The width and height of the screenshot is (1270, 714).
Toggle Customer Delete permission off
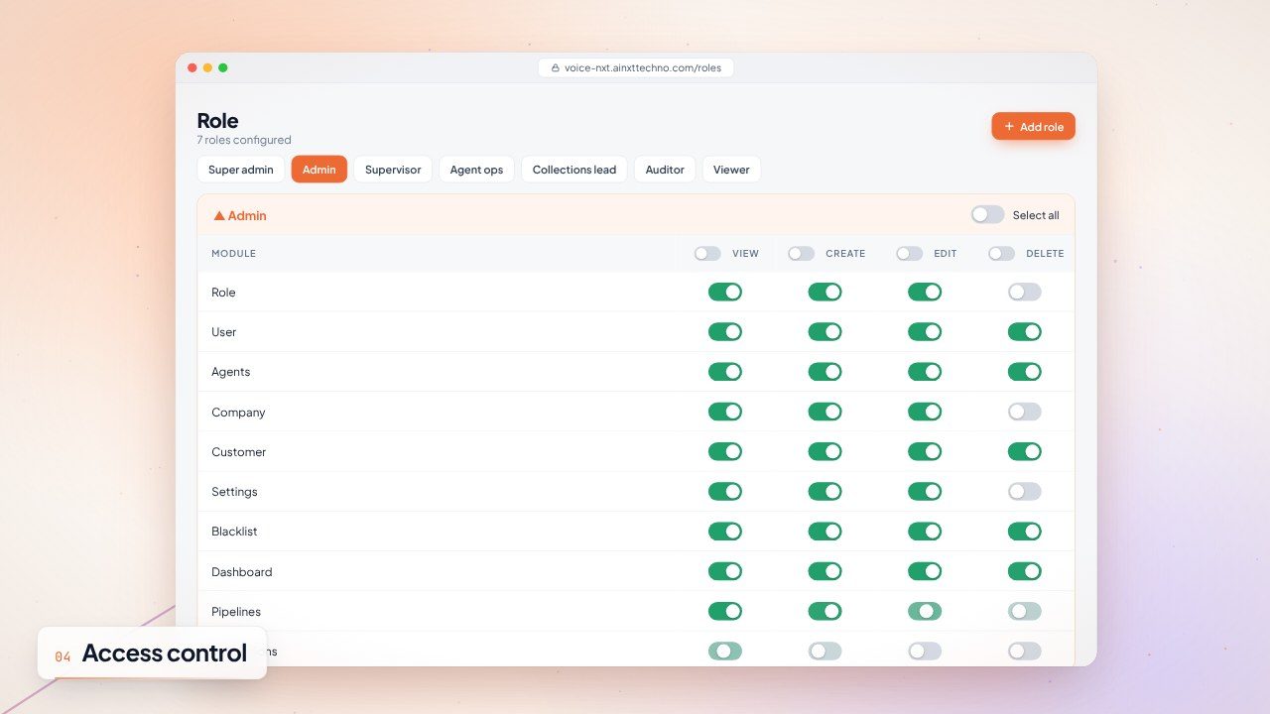pos(1025,451)
